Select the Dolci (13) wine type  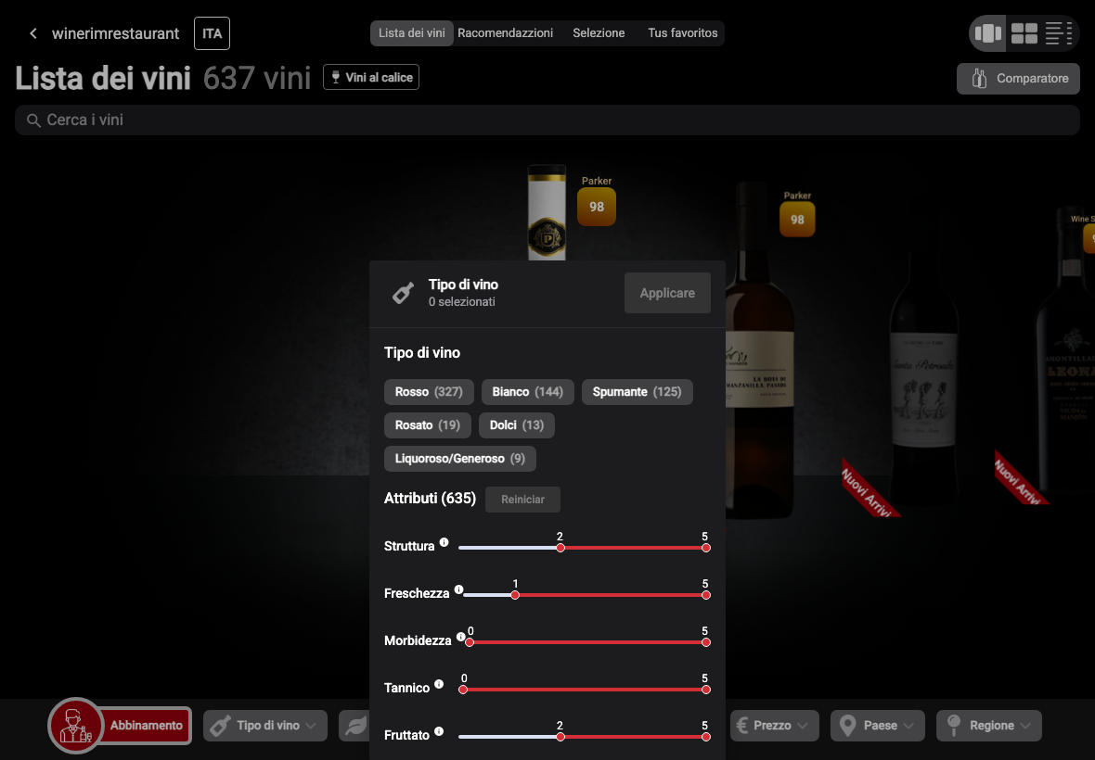click(x=516, y=425)
